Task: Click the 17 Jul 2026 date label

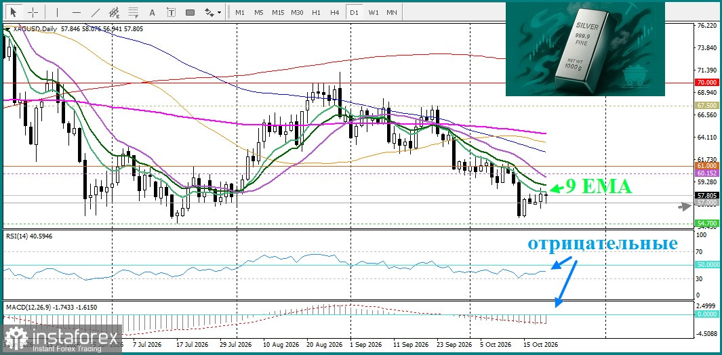Action: [x=193, y=344]
